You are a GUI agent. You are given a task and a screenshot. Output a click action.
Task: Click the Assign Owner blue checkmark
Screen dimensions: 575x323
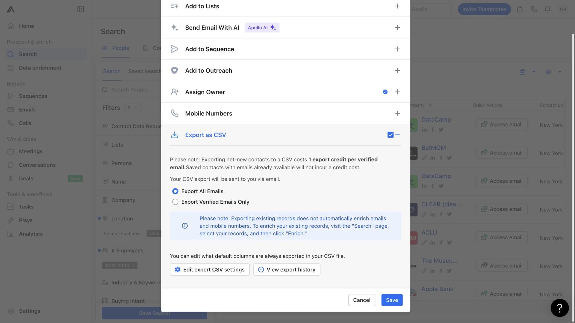[385, 92]
